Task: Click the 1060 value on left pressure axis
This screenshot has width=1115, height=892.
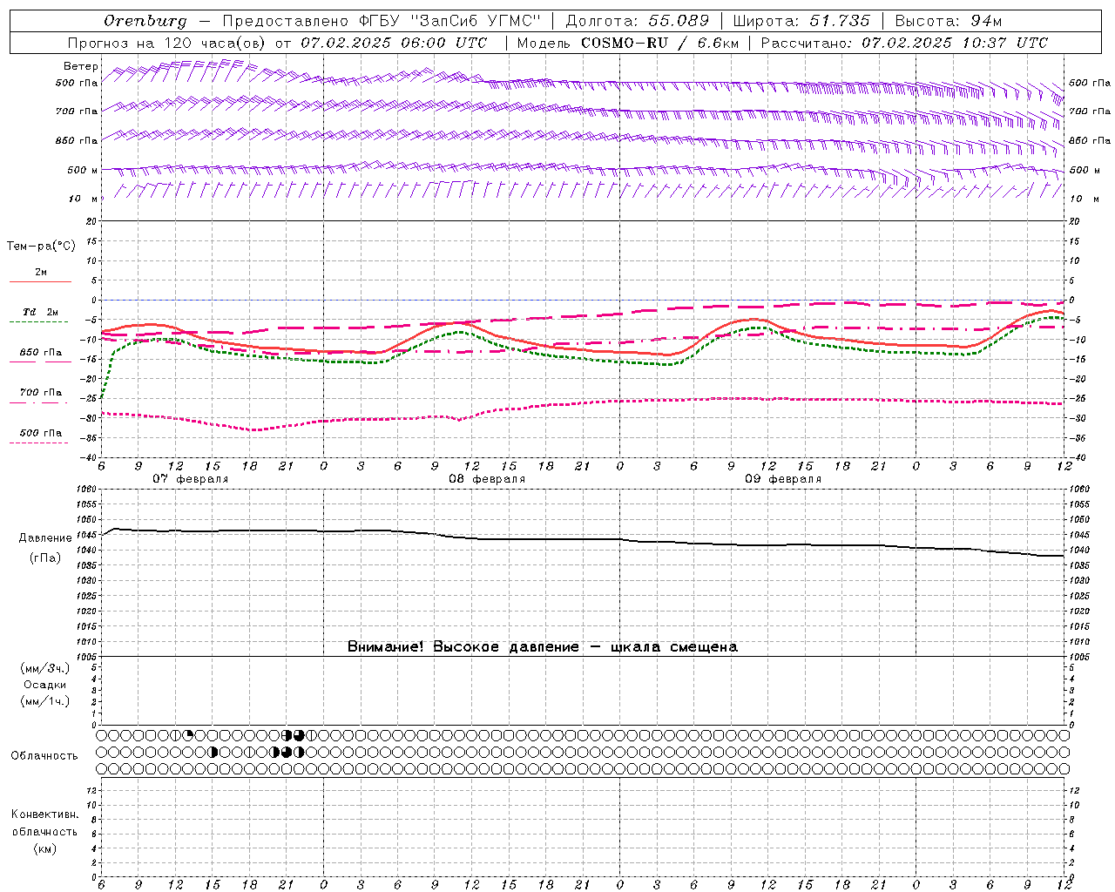Action: [x=84, y=490]
